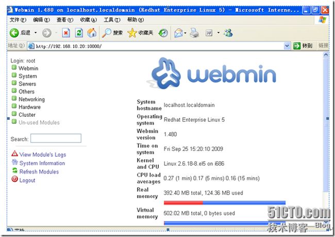Open the Back button history dropdown arrow
This screenshot has height=237, width=335.
point(36,33)
